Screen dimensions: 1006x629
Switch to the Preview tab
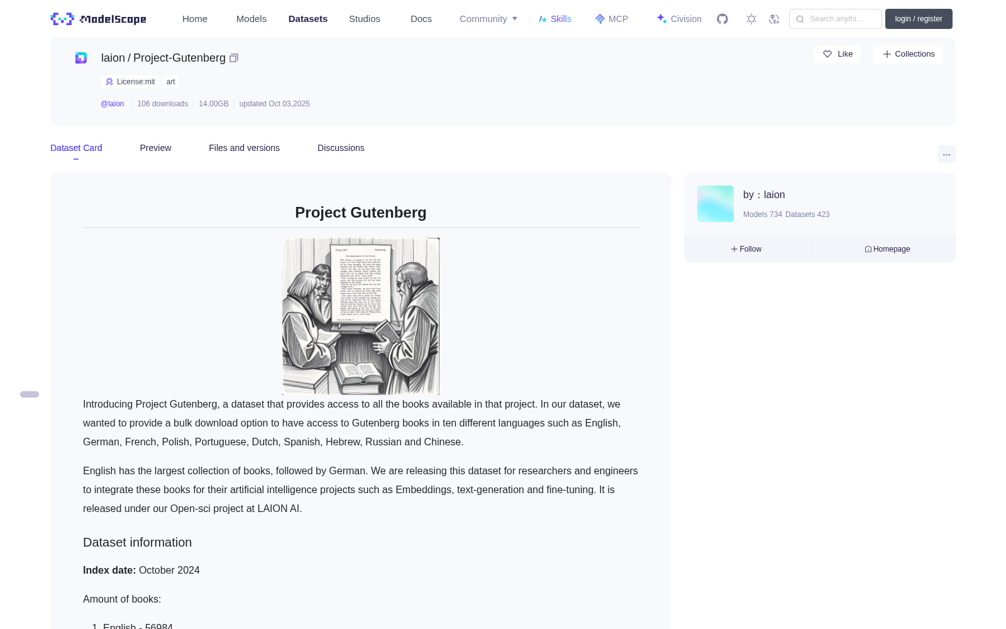pos(155,148)
